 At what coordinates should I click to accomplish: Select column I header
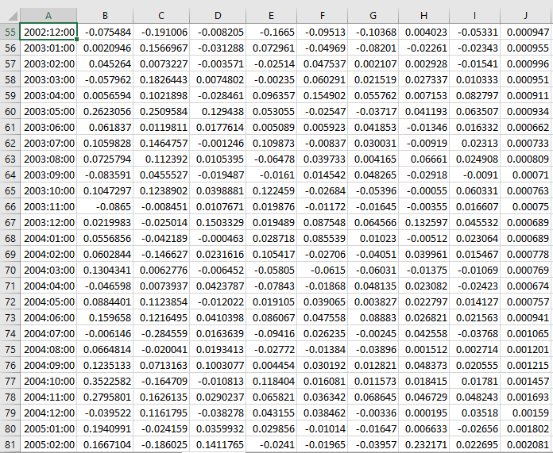474,16
